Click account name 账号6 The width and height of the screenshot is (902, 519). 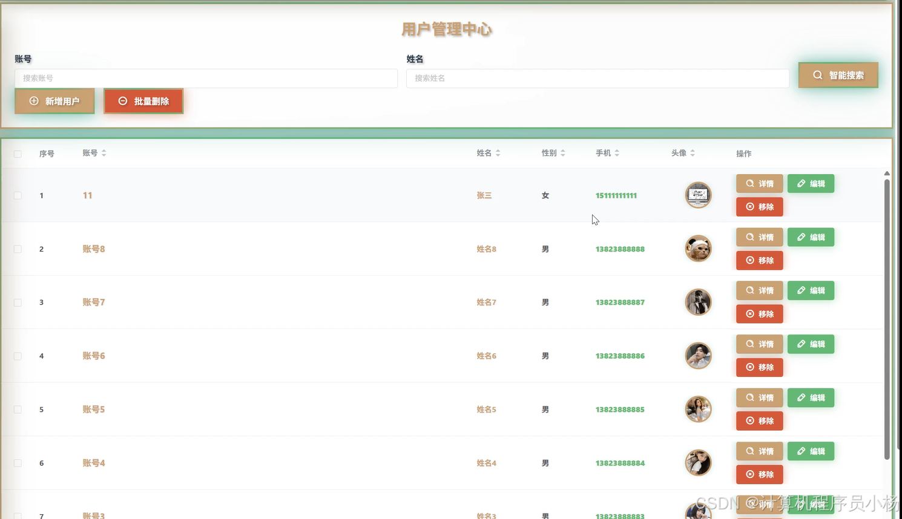coord(94,356)
